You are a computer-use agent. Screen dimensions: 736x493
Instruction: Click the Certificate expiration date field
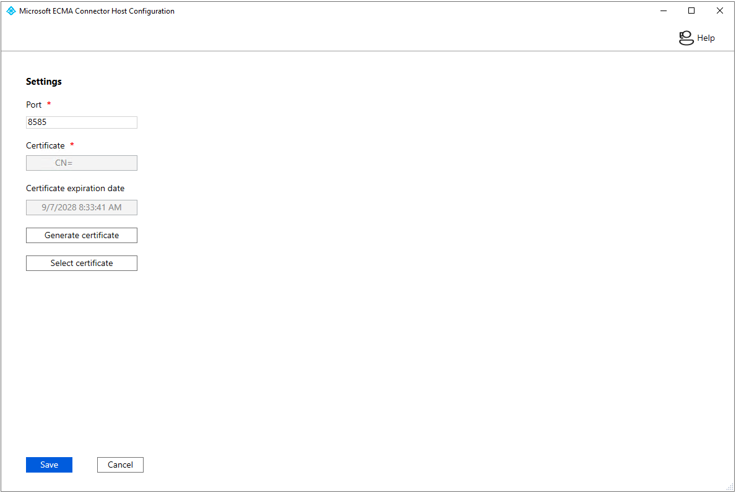pyautogui.click(x=81, y=208)
